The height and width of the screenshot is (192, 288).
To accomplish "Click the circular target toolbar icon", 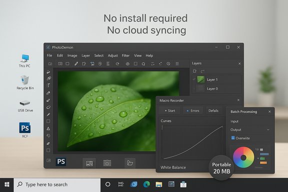I will coord(168,64).
